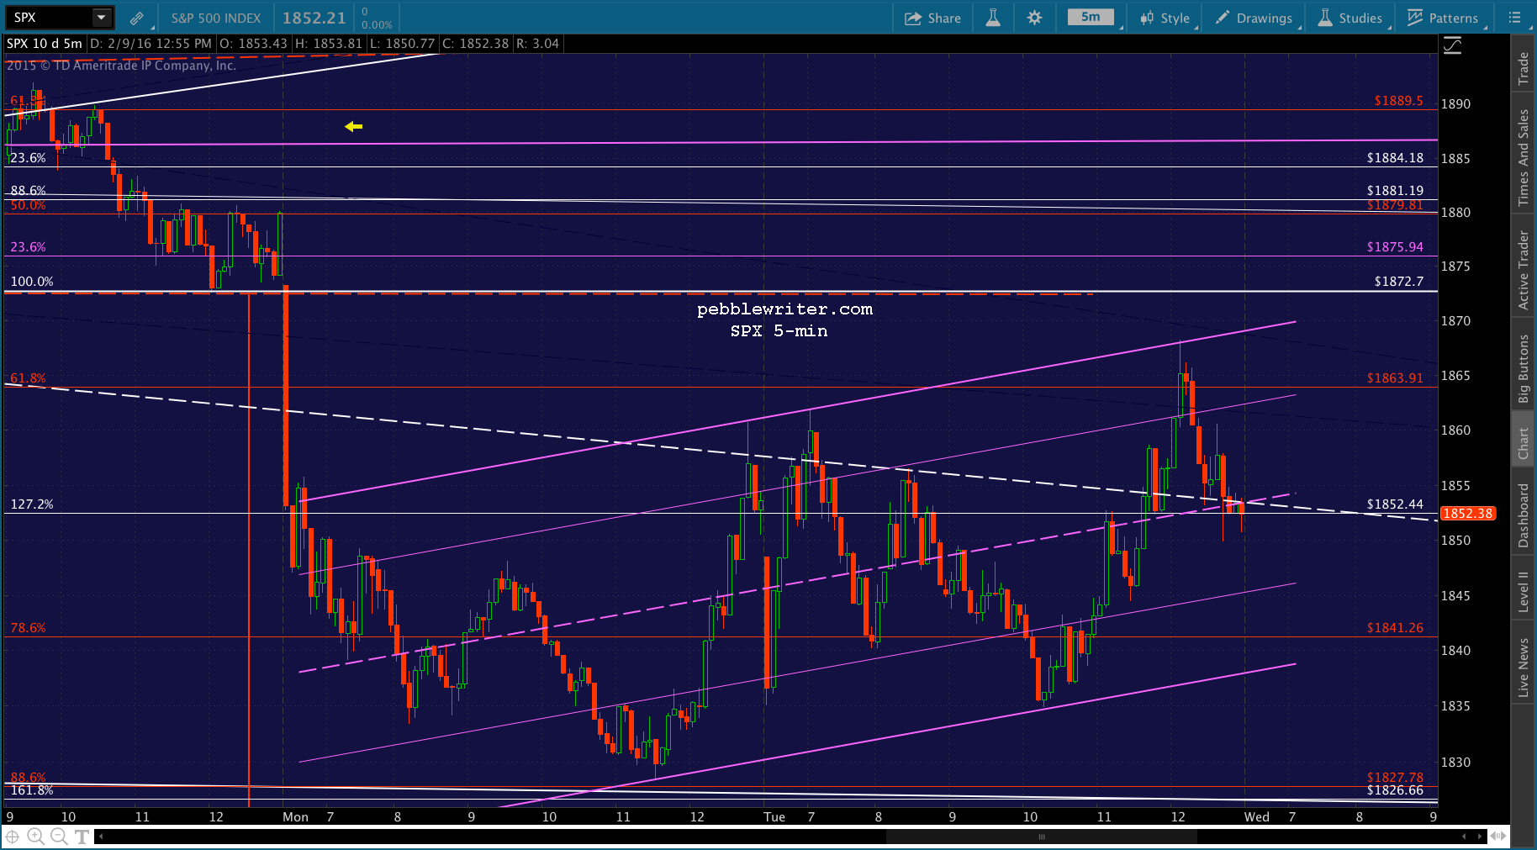Select the text annotation T tool
1537x850 pixels.
pyautogui.click(x=82, y=836)
